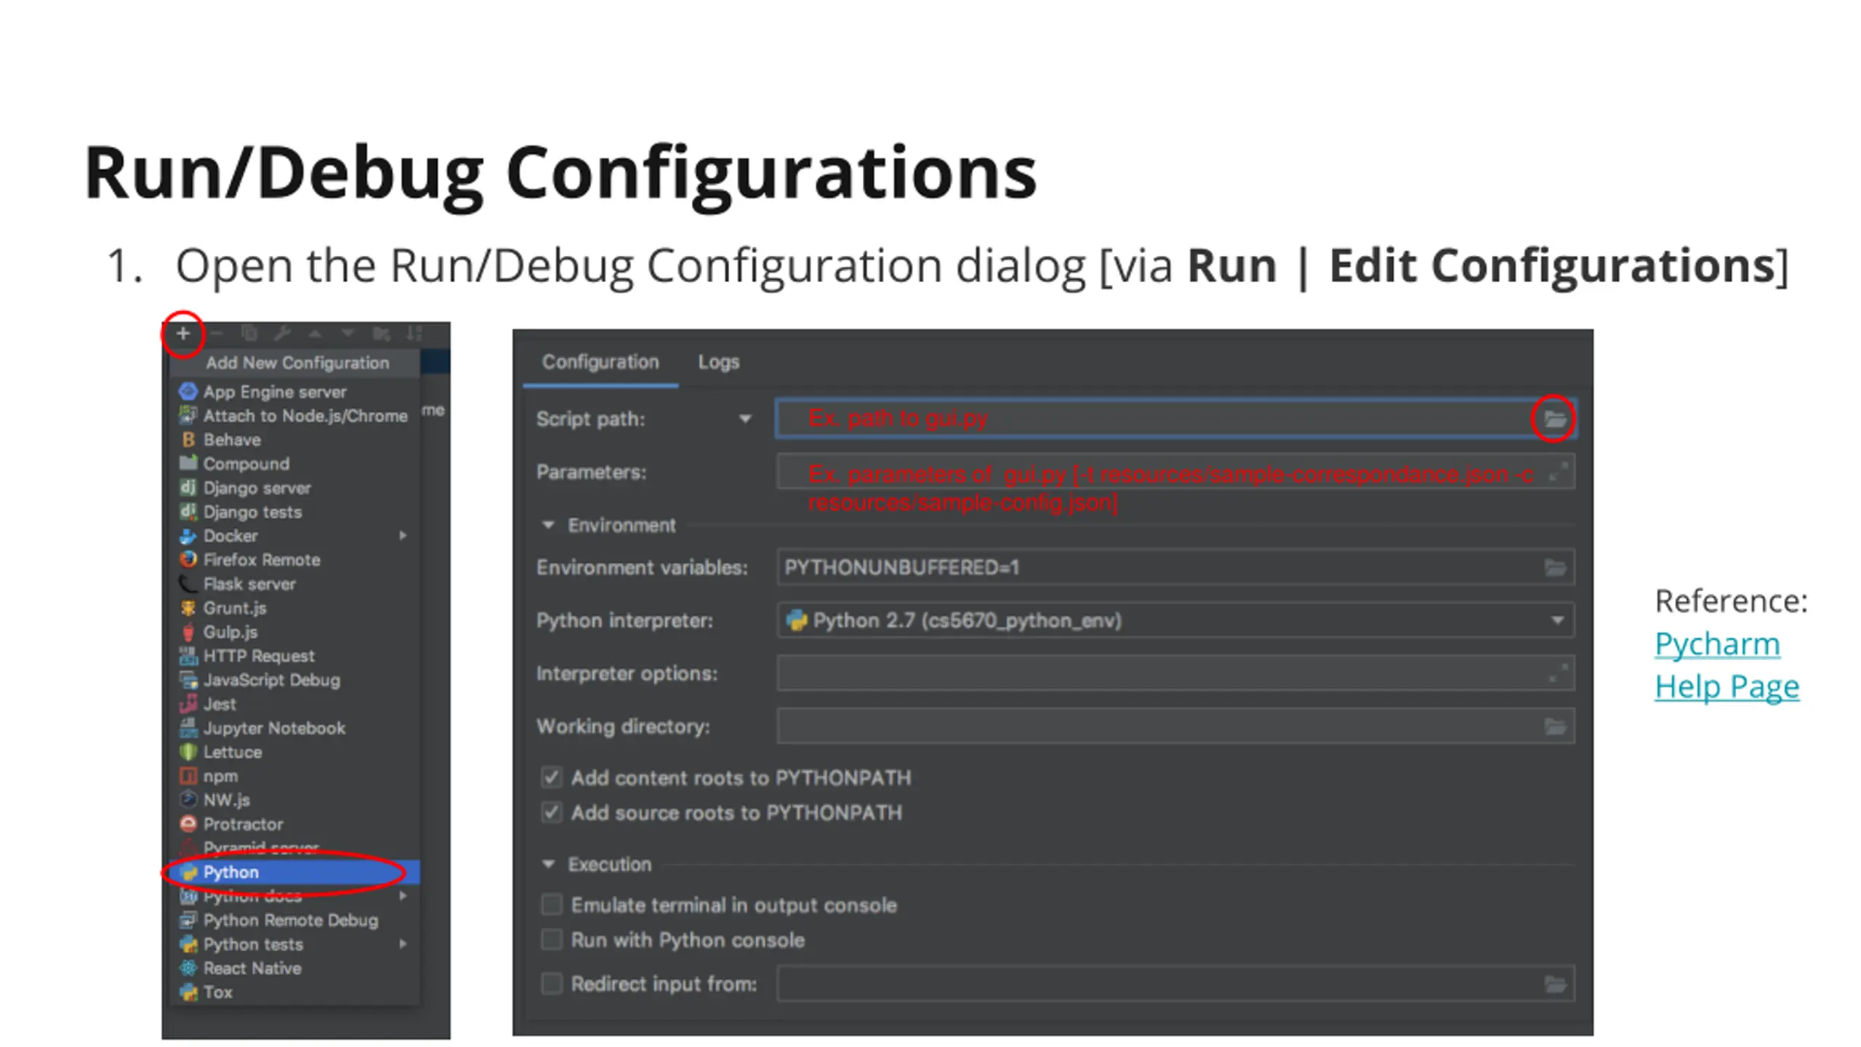Click the Django server dj icon
The height and width of the screenshot is (1047, 1861).
pyautogui.click(x=188, y=488)
